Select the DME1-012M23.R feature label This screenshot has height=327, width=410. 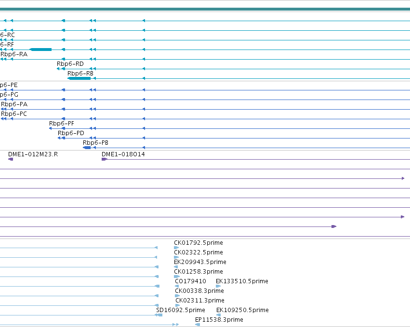pos(33,154)
